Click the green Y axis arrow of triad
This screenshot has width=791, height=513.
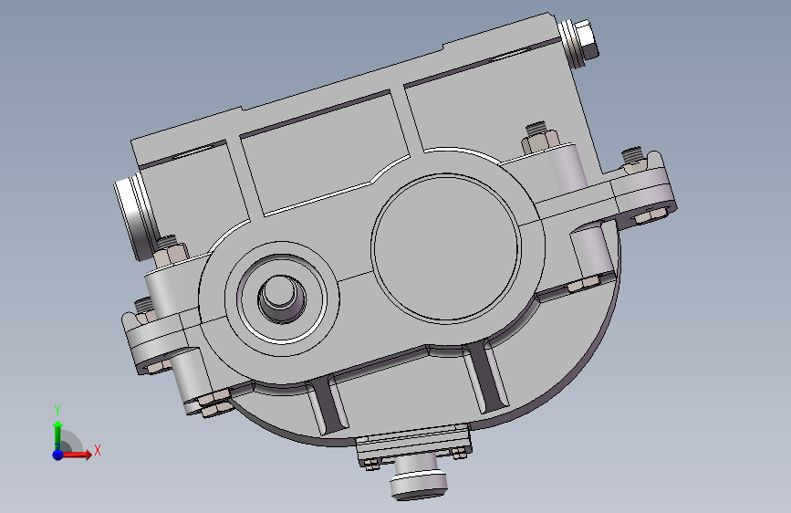pos(57,434)
